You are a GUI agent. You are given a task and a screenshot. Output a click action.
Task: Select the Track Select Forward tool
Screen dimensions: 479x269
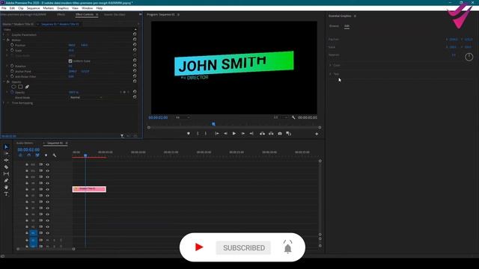click(6, 153)
